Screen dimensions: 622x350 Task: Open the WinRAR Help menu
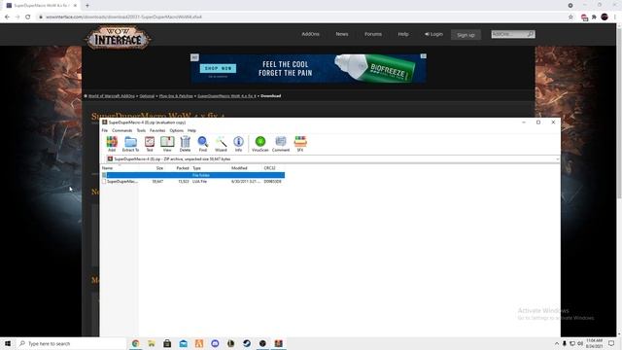[191, 130]
